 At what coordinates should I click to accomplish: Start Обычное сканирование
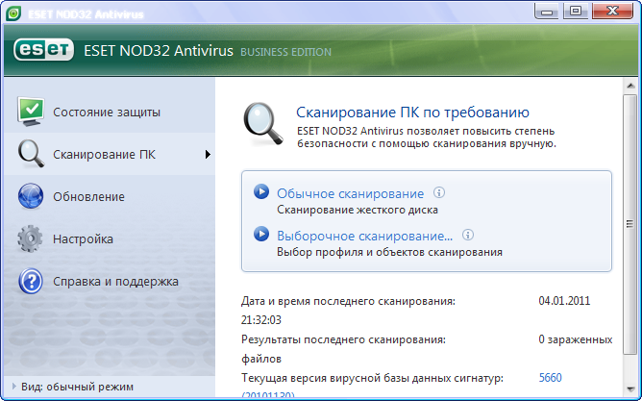[x=351, y=193]
